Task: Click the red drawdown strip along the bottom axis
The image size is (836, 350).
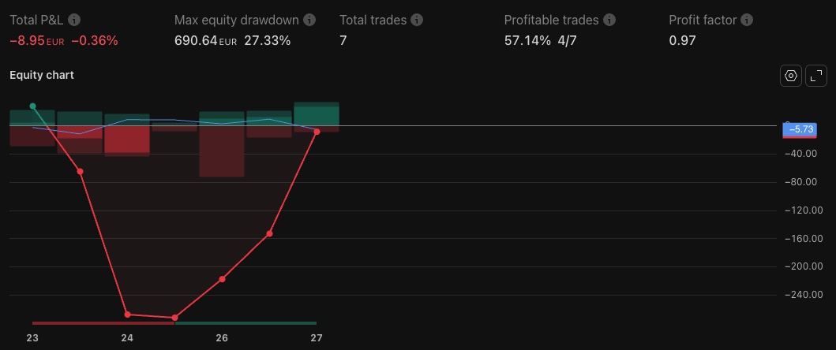Action: 103,323
